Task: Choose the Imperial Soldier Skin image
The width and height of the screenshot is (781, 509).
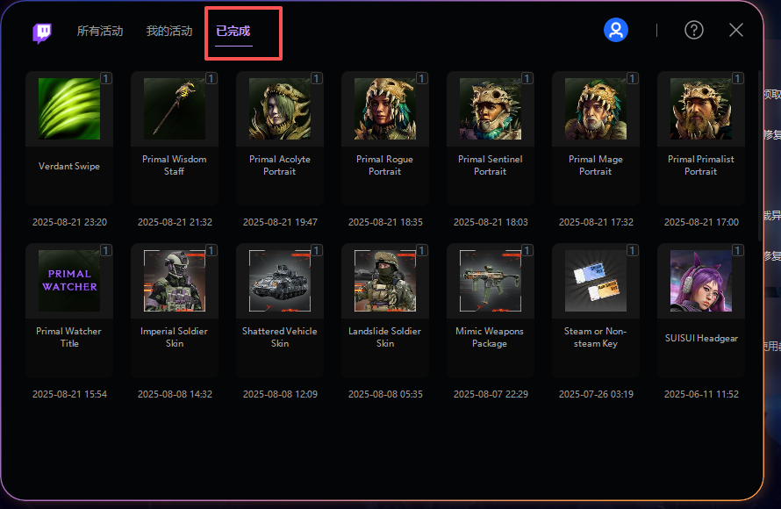Action: point(175,281)
